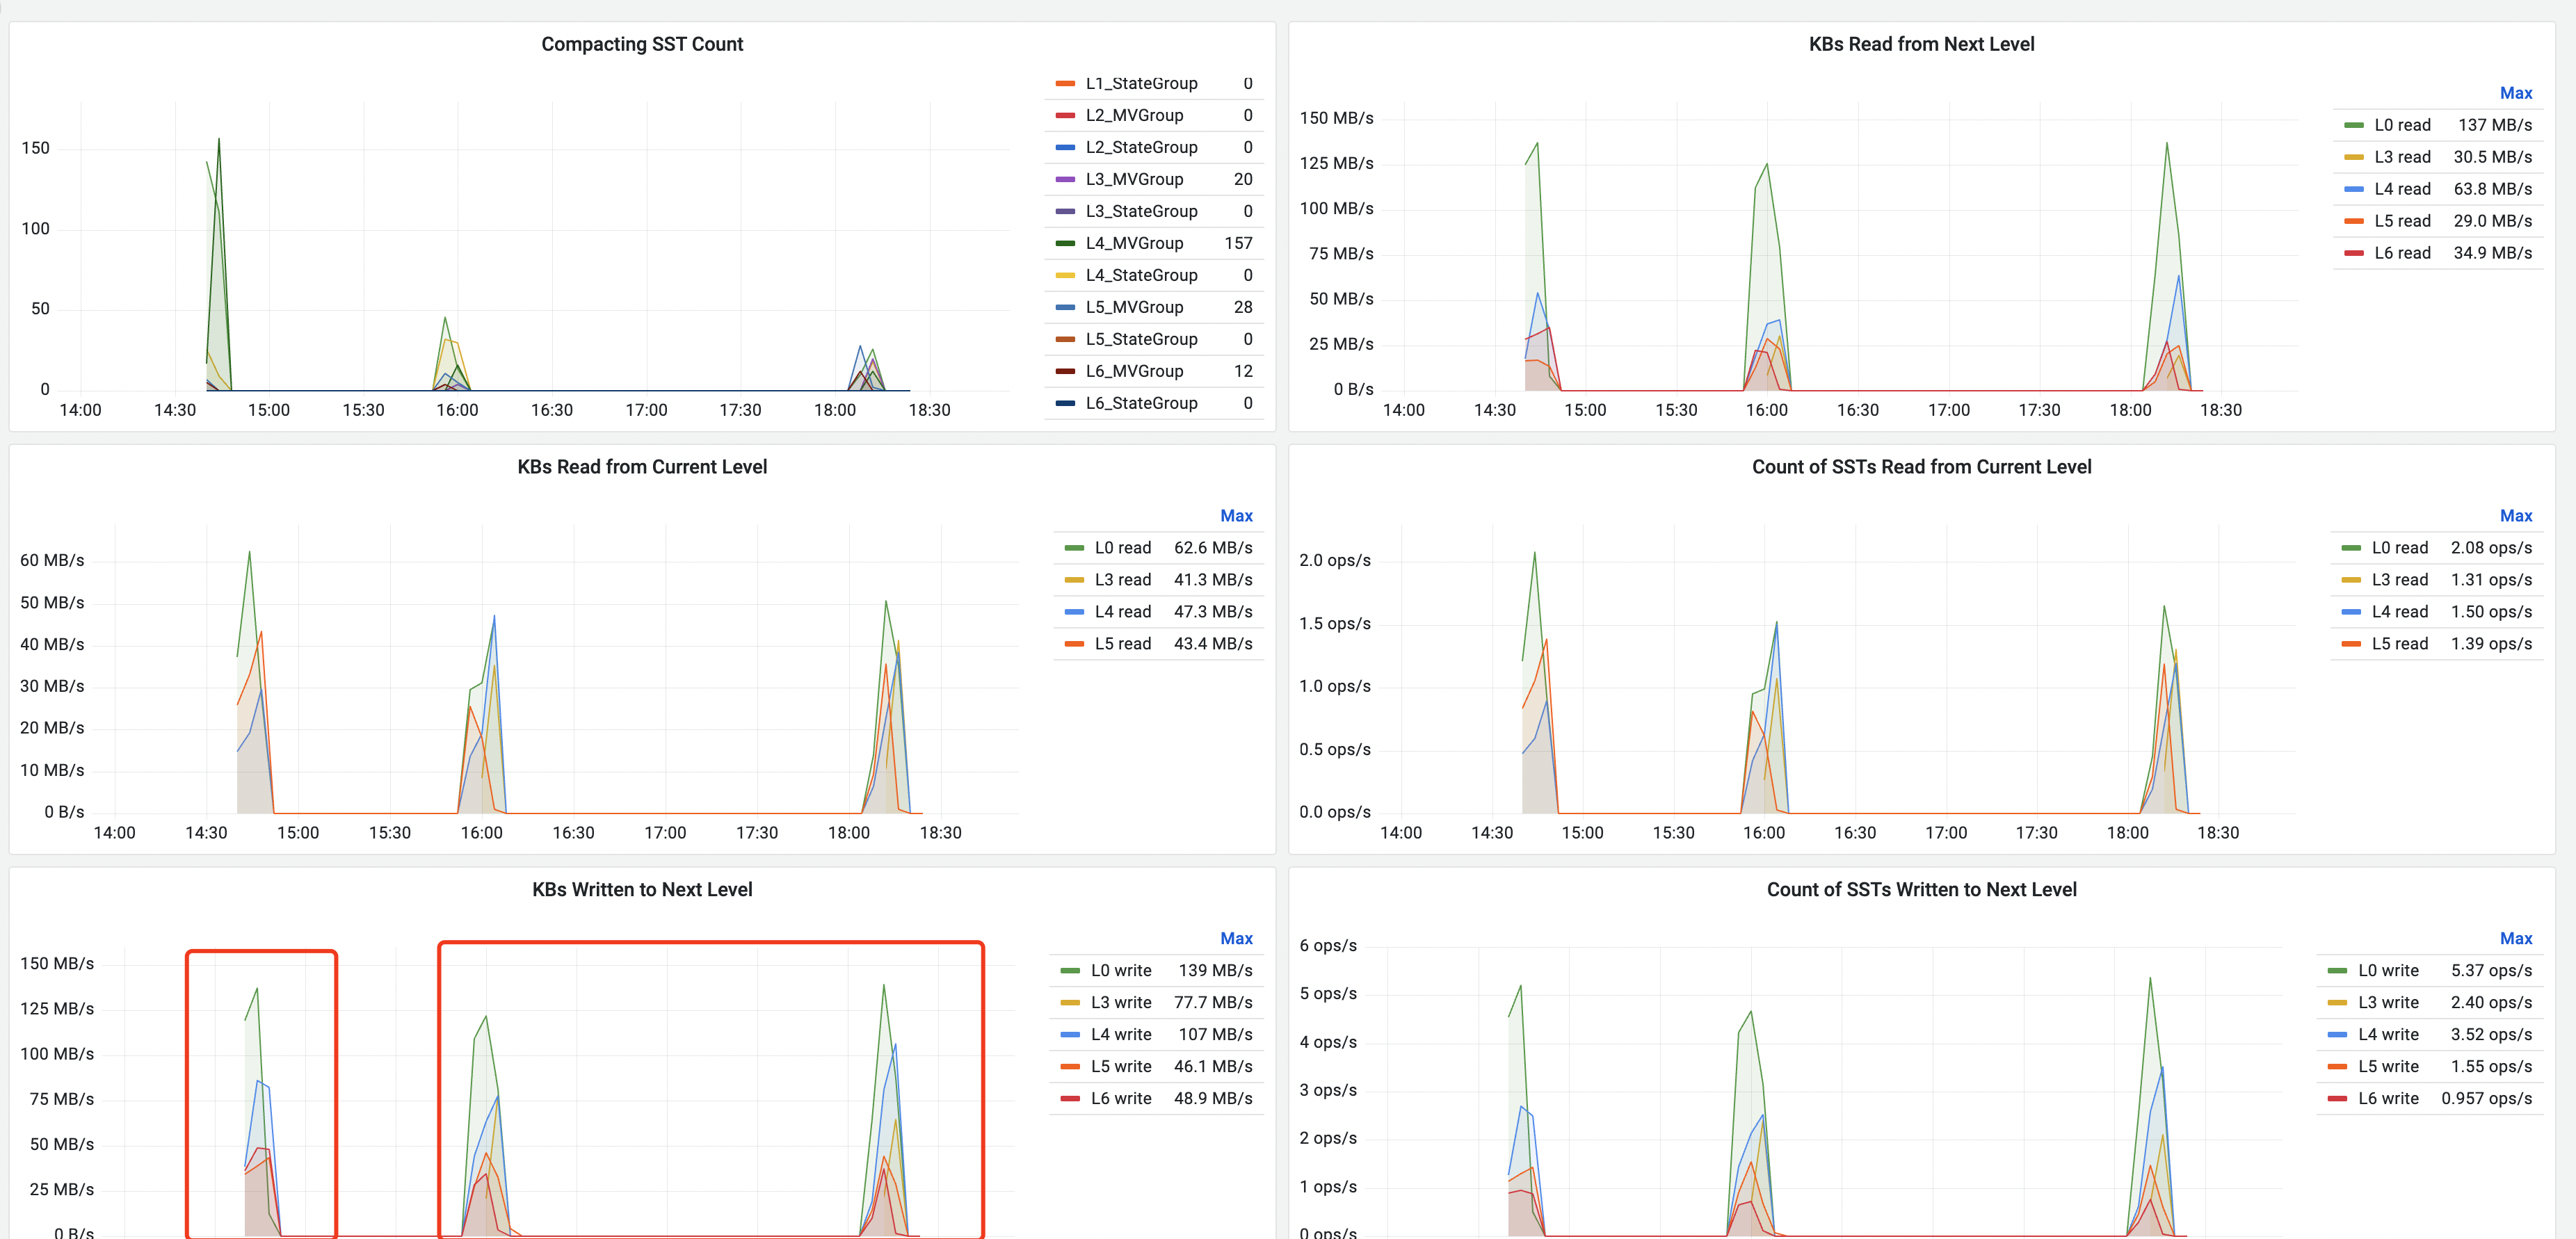
Task: Click L1_StateGroup color icon in legend
Action: pyautogui.click(x=1065, y=83)
